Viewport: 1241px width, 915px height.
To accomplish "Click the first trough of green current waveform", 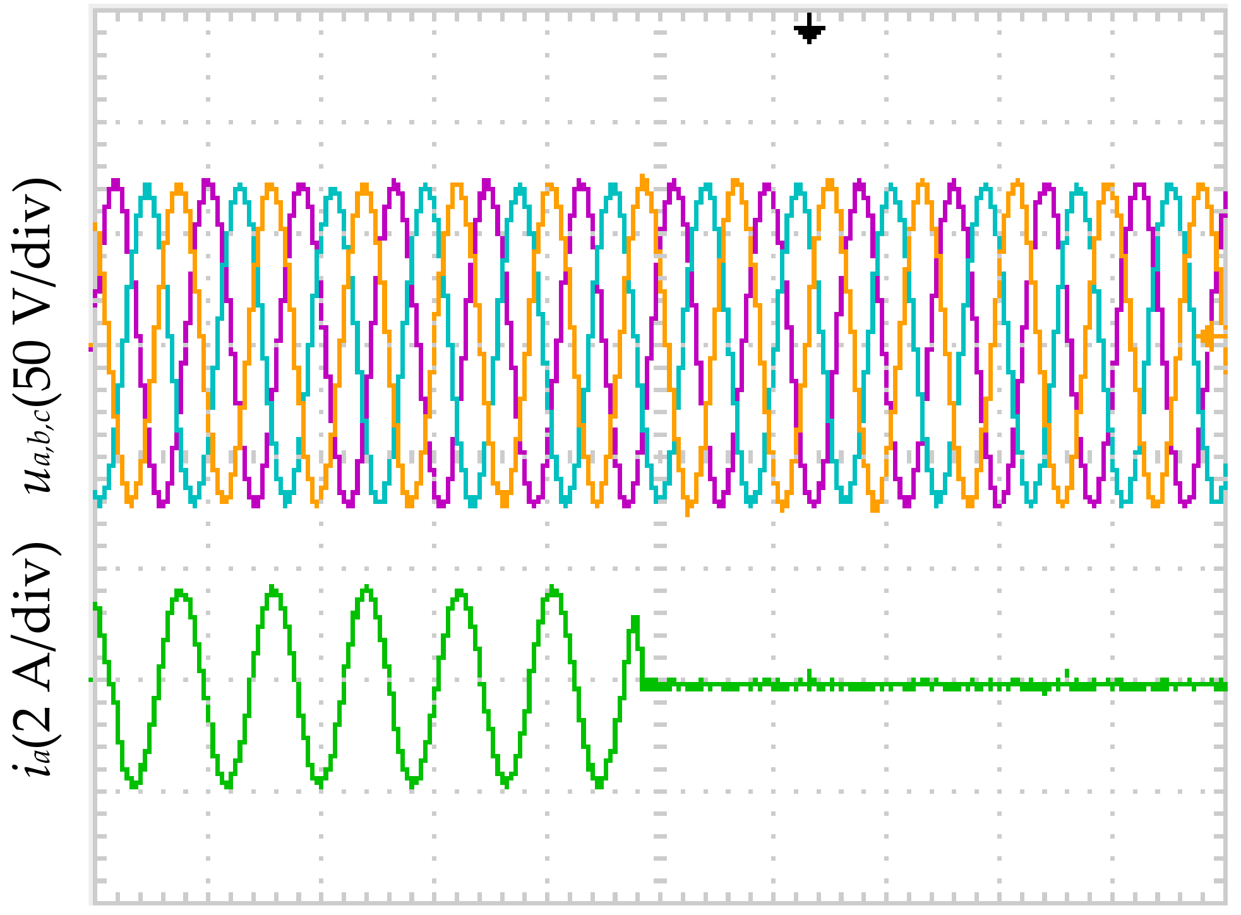I will tap(135, 784).
